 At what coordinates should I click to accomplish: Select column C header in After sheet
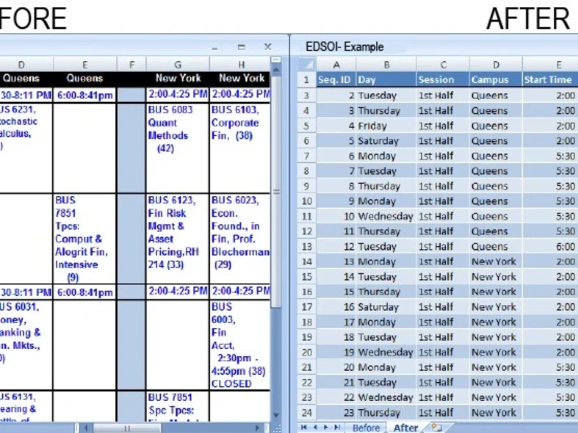[x=443, y=65]
